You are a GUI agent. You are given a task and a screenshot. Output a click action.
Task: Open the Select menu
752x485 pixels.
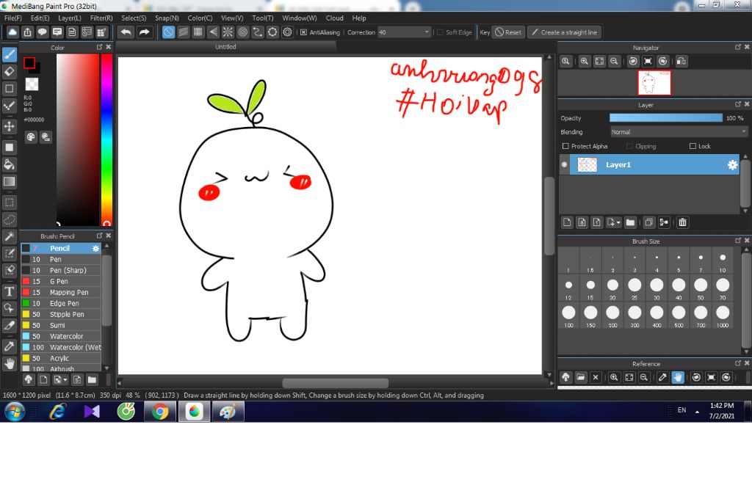tap(134, 18)
